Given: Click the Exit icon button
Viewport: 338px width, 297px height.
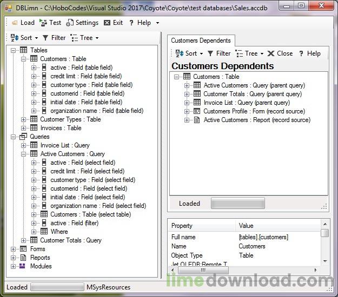Looking at the screenshot, I should click(x=107, y=23).
